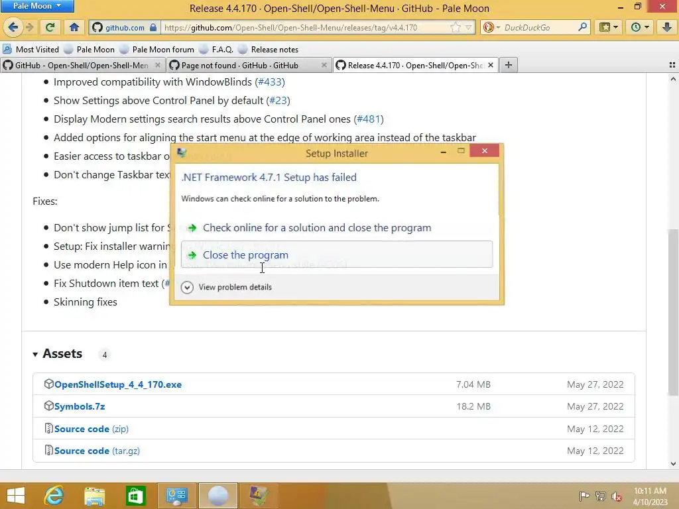Screen dimensions: 679x509
Task: Open the Windows Store taskbar icon
Action: click(x=135, y=496)
